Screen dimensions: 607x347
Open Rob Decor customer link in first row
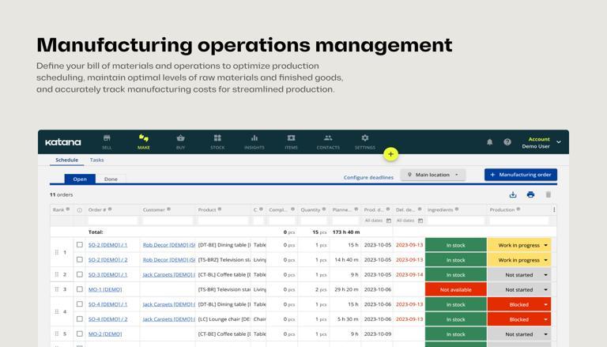tap(169, 245)
